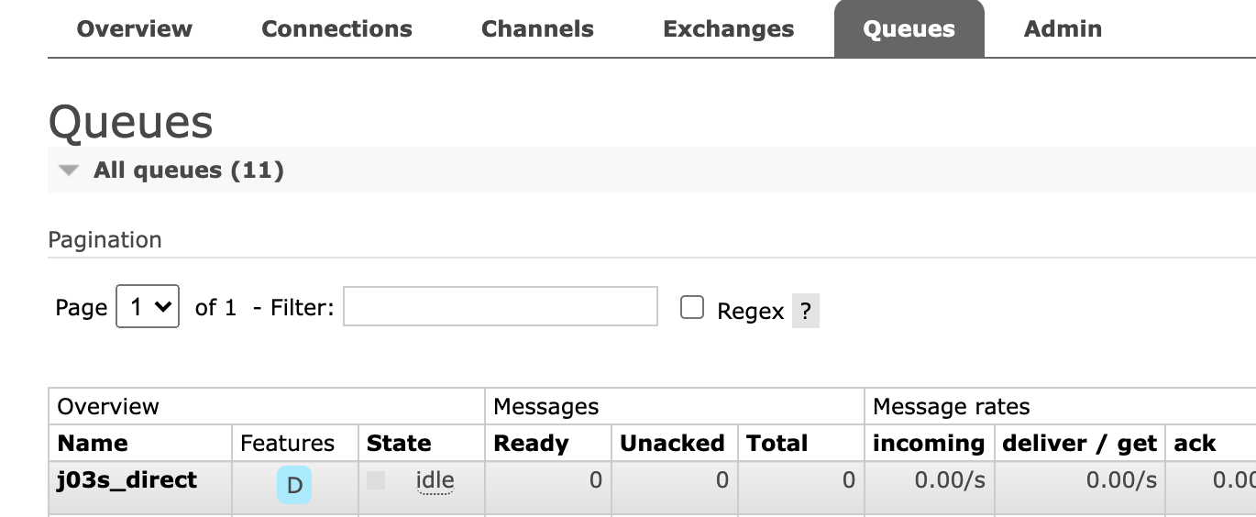Image resolution: width=1256 pixels, height=517 pixels.
Task: Open the regex help '?' icon
Action: (805, 312)
